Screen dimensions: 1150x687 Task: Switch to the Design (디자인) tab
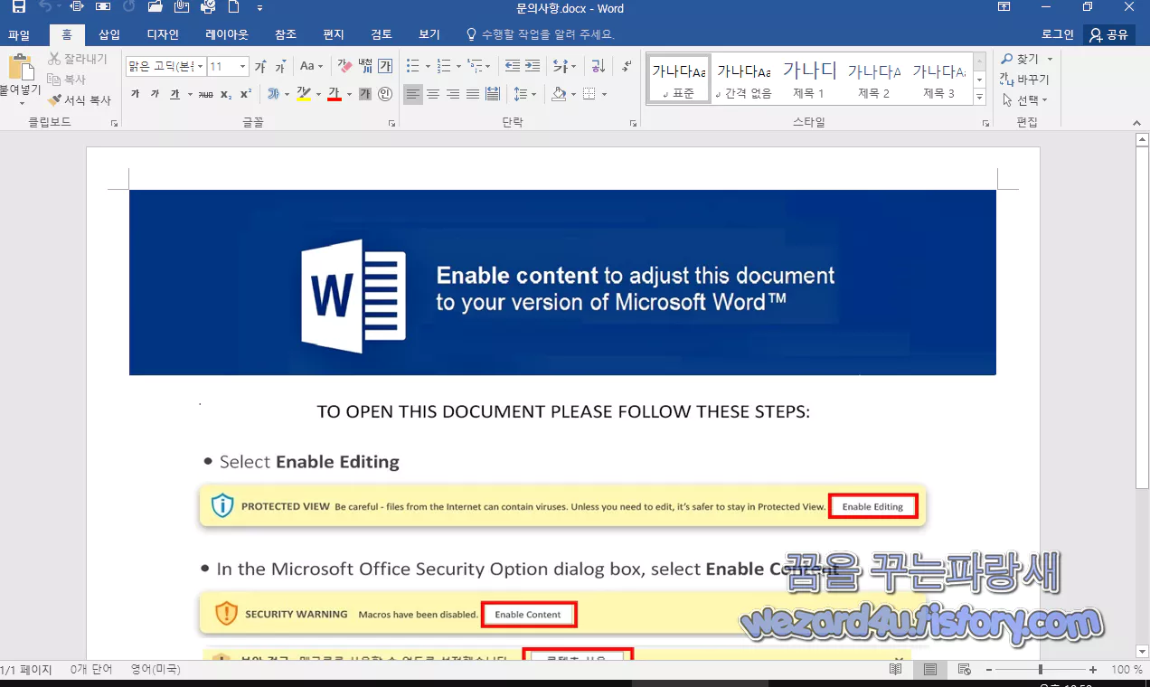point(163,35)
